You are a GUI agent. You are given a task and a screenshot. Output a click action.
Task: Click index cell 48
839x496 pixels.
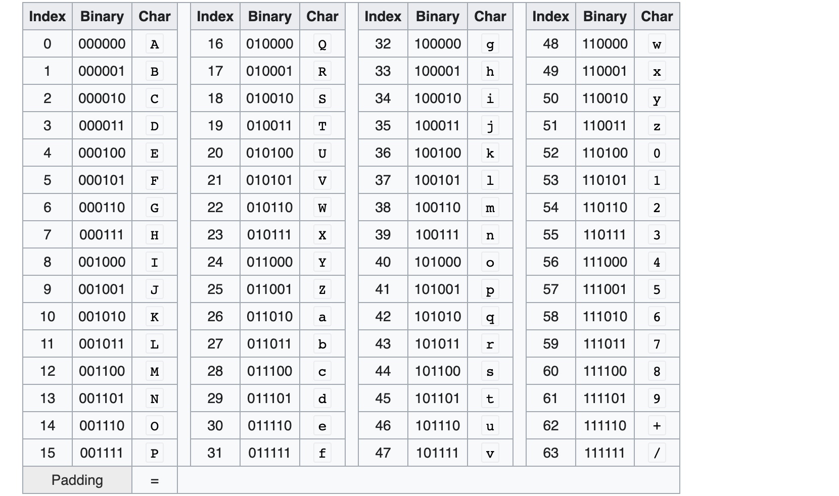tap(551, 44)
